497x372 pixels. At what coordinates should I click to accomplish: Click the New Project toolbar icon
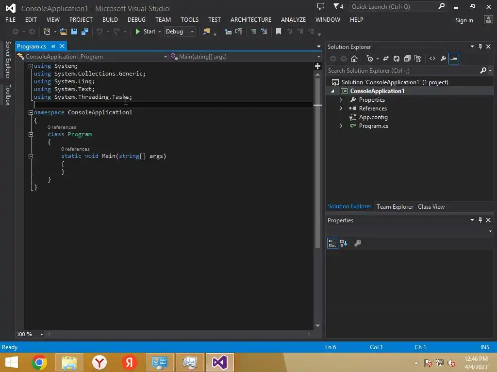tap(47, 31)
